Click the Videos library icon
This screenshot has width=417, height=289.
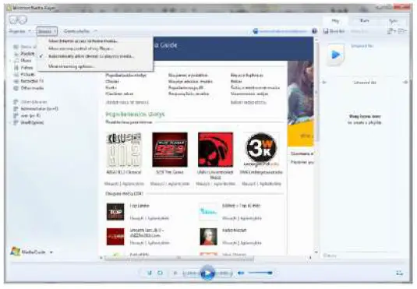[16, 68]
